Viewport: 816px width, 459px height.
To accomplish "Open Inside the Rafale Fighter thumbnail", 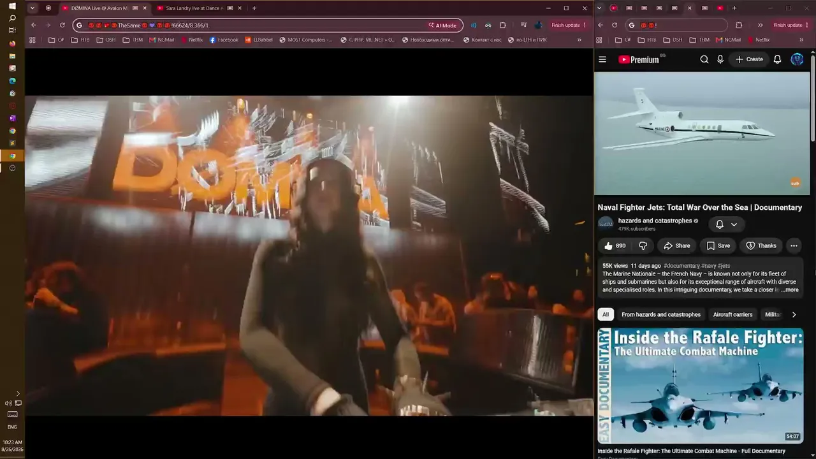I will tap(701, 386).
